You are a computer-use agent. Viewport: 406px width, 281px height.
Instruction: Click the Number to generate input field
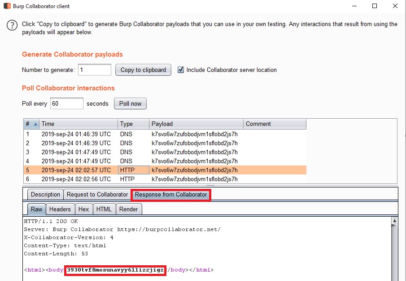tap(95, 70)
